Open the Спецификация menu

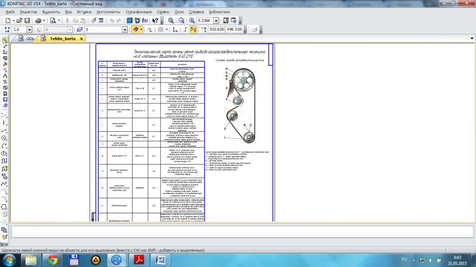(x=138, y=11)
